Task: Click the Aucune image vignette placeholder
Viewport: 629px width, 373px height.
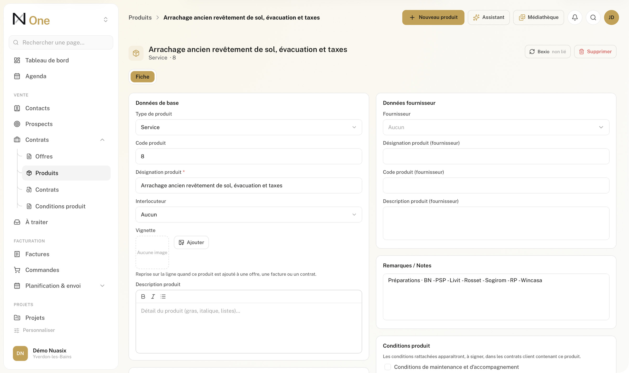Action: pos(152,253)
